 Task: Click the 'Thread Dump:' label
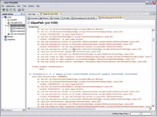click(34, 27)
